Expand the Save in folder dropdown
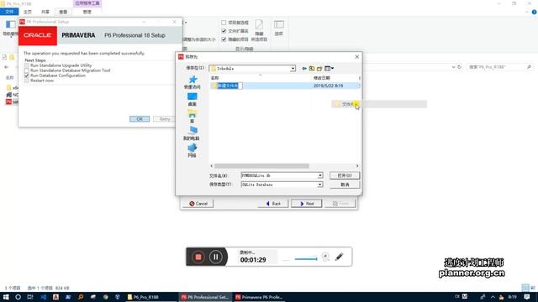This screenshot has height=302, width=538. [x=293, y=69]
